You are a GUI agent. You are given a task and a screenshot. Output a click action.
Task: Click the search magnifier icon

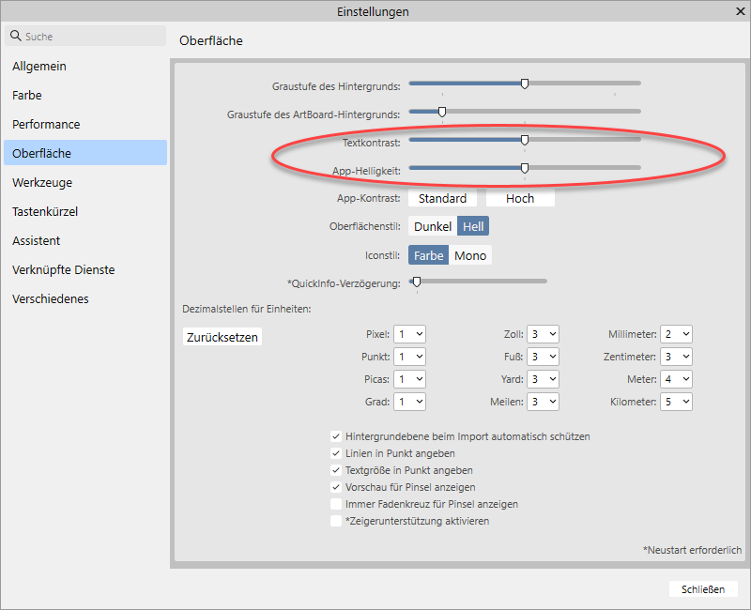point(16,36)
